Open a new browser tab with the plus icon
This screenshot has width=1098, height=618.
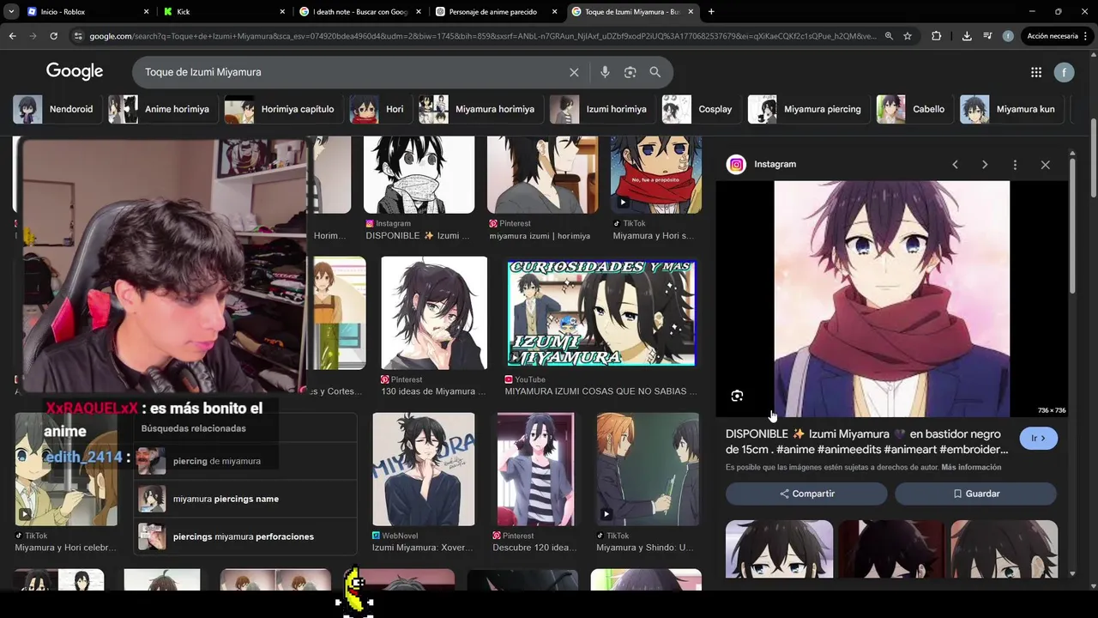[x=711, y=11]
